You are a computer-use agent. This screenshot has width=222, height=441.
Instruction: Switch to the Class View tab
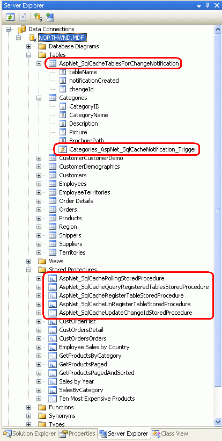pos(170,433)
